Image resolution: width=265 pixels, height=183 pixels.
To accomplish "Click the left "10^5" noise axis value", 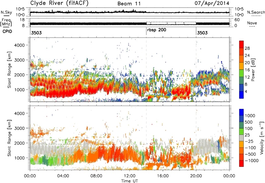I will (20, 9).
